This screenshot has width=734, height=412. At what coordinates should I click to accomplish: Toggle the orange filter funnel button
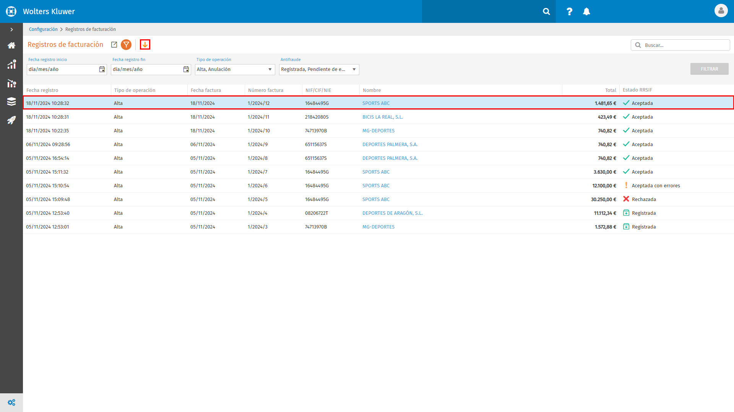click(x=126, y=45)
